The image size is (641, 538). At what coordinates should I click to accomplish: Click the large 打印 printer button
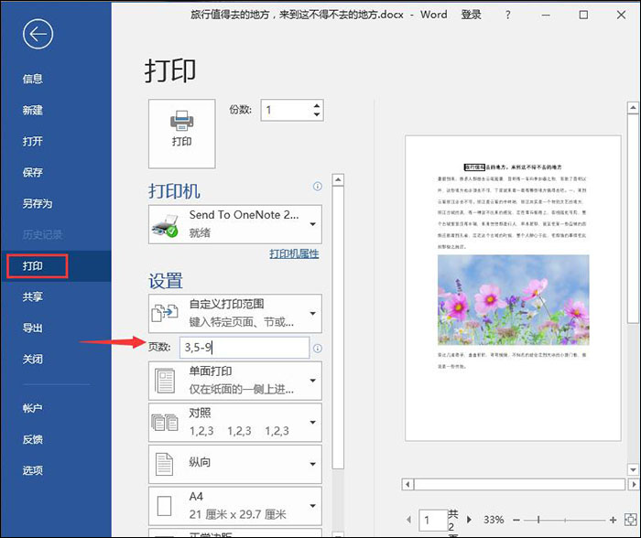pos(181,133)
